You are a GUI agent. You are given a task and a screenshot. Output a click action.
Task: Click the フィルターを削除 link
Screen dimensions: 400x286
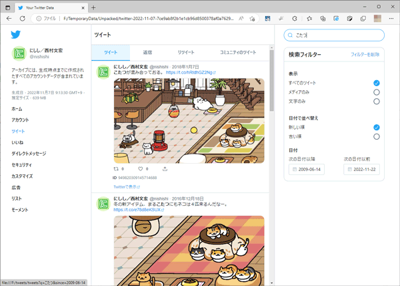(x=365, y=54)
